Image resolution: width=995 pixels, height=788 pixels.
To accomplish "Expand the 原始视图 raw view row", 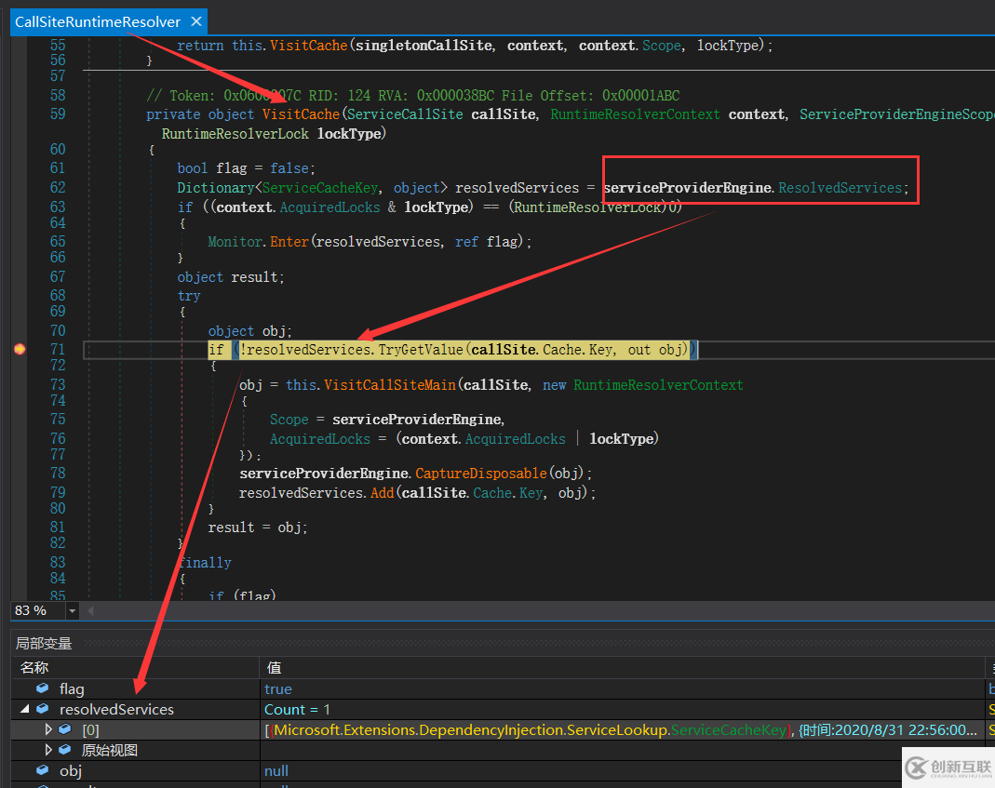I will pyautogui.click(x=48, y=750).
